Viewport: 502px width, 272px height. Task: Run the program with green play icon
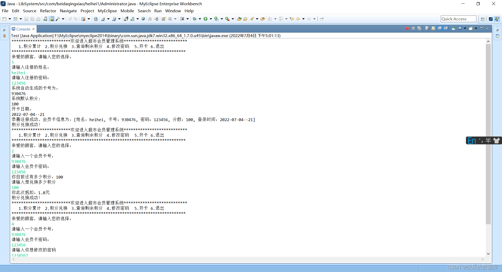(206, 19)
